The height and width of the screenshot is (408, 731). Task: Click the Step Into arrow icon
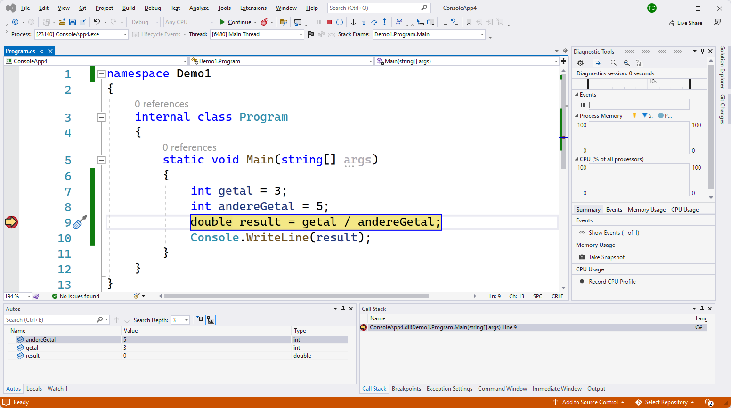coord(364,22)
